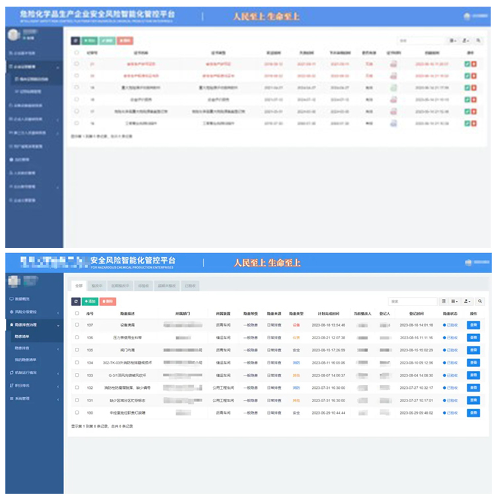Click the magnifier icon beside the hazard list search box

[479, 302]
